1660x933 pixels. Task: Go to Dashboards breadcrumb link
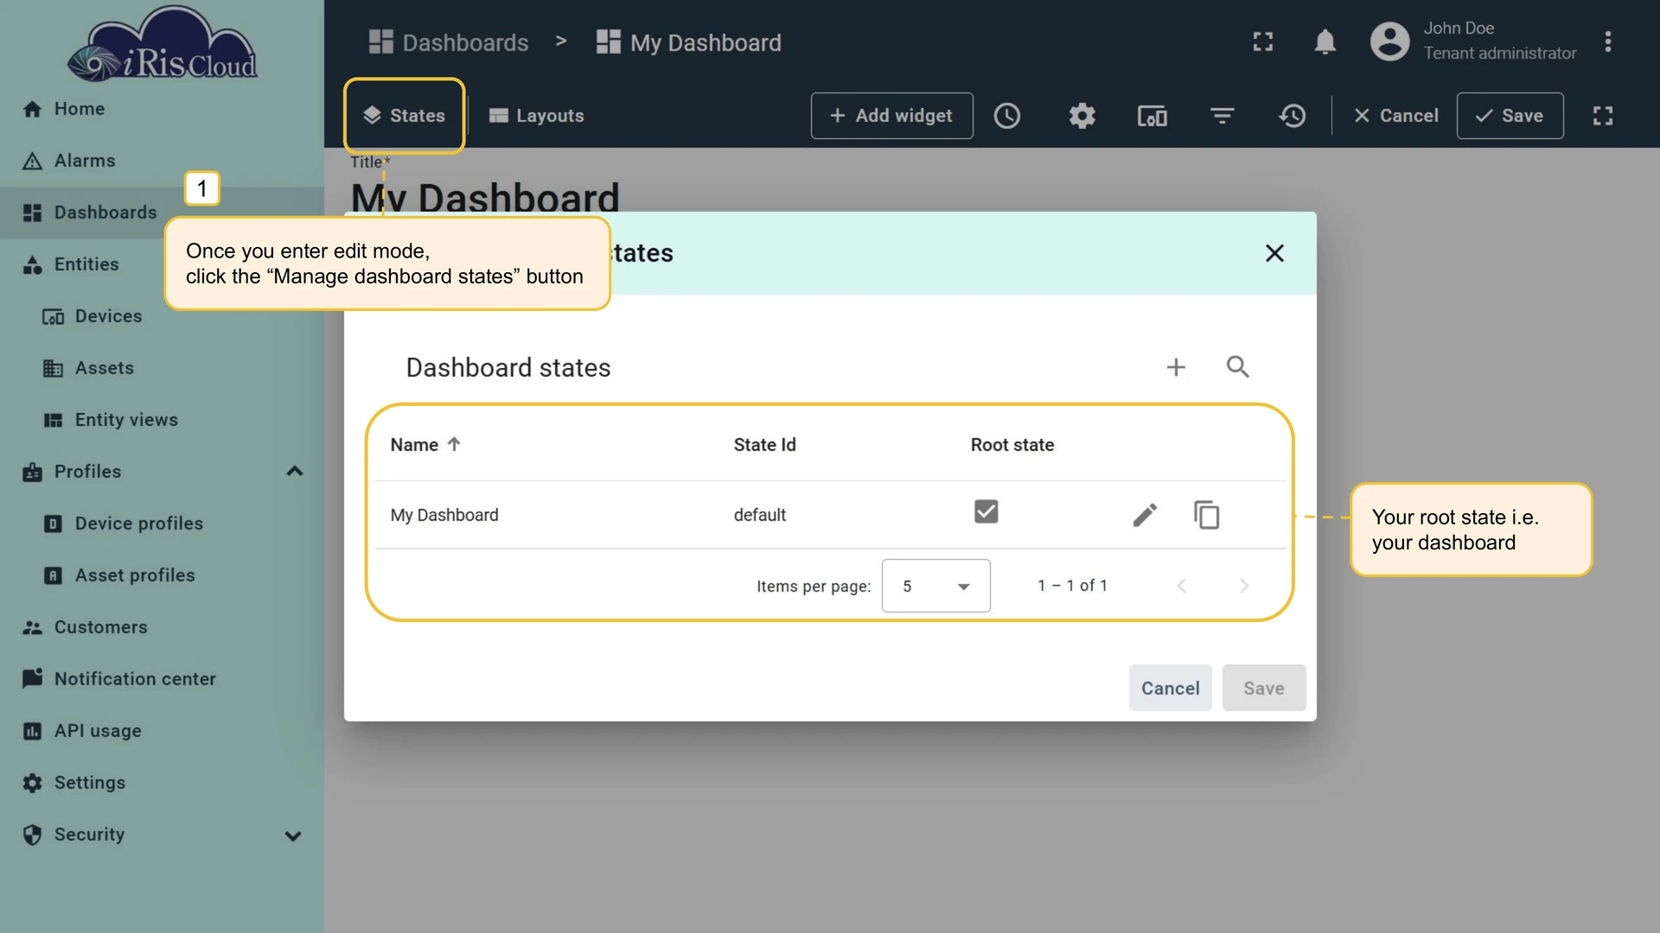[x=448, y=42]
